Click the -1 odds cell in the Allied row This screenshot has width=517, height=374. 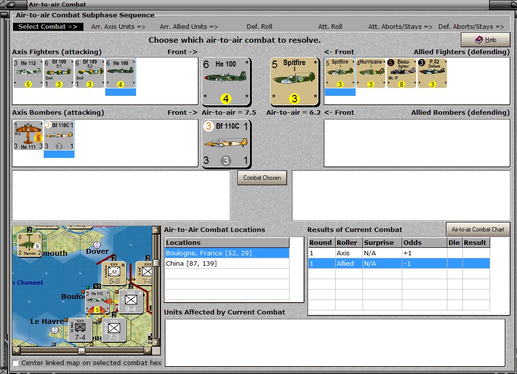click(x=424, y=264)
